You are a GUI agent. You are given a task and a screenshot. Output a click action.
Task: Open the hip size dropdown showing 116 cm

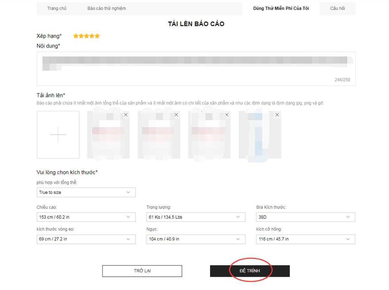[305, 239]
